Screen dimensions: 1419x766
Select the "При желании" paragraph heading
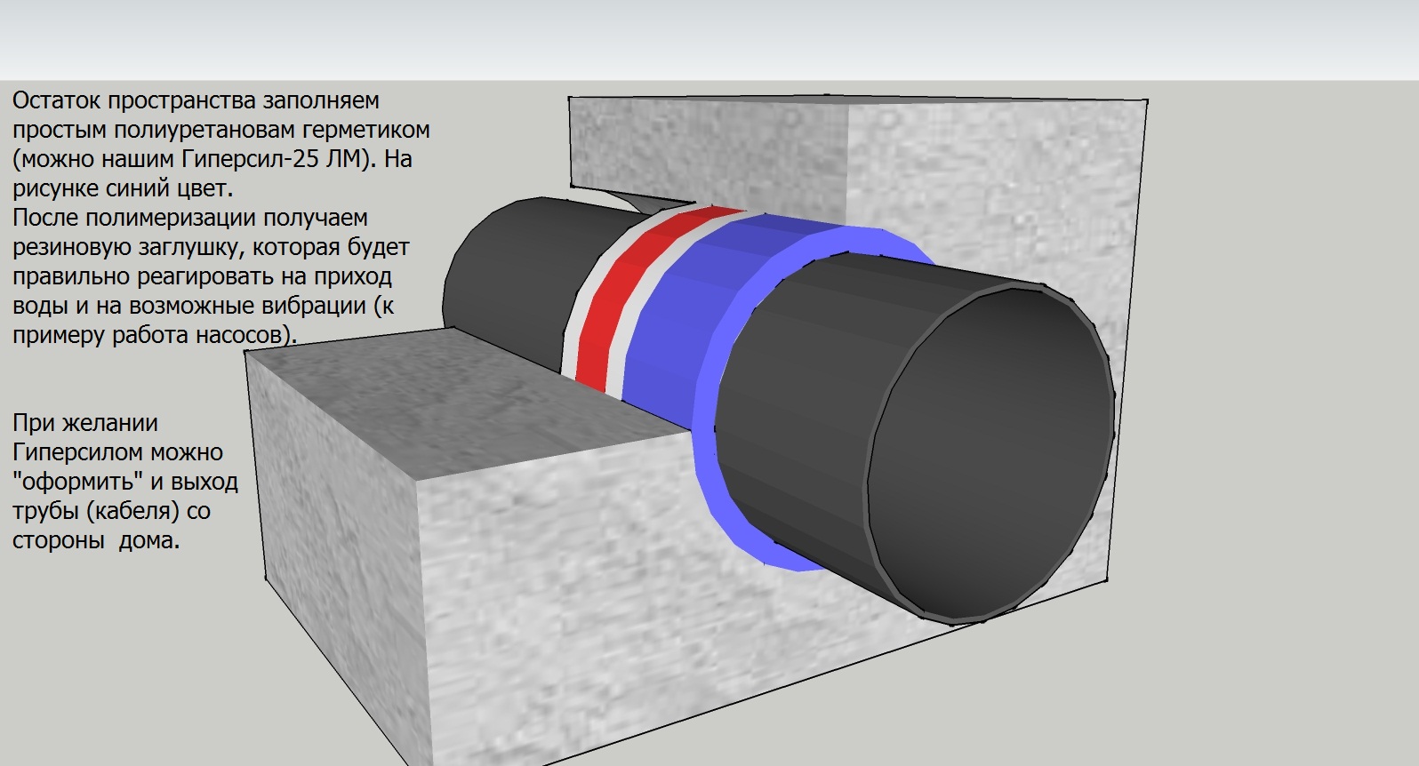(x=85, y=423)
